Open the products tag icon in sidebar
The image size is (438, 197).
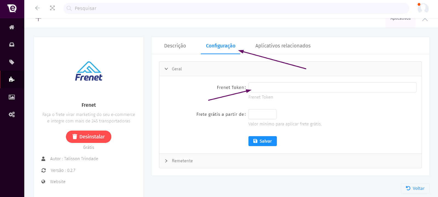[12, 62]
